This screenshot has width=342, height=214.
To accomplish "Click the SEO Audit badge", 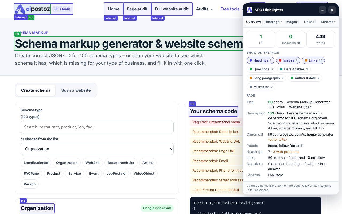I will [x=62, y=9].
